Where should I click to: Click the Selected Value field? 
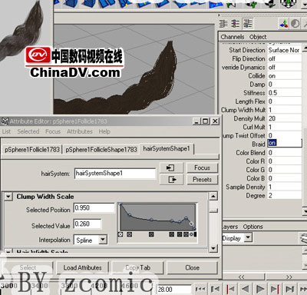tap(87, 224)
